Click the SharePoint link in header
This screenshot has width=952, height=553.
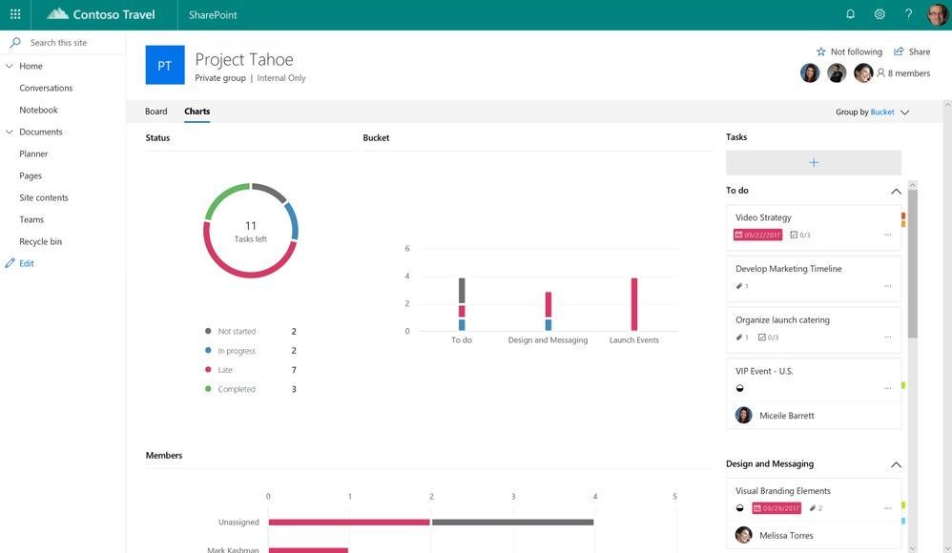click(213, 14)
